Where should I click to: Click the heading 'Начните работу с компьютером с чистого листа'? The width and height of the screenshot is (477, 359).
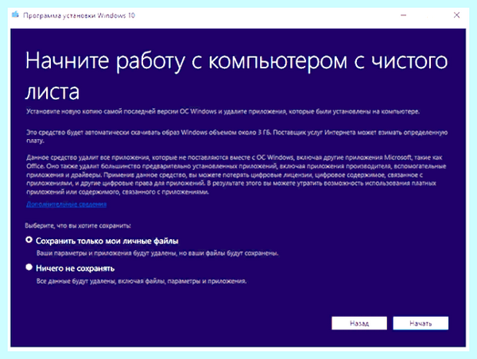click(x=236, y=75)
